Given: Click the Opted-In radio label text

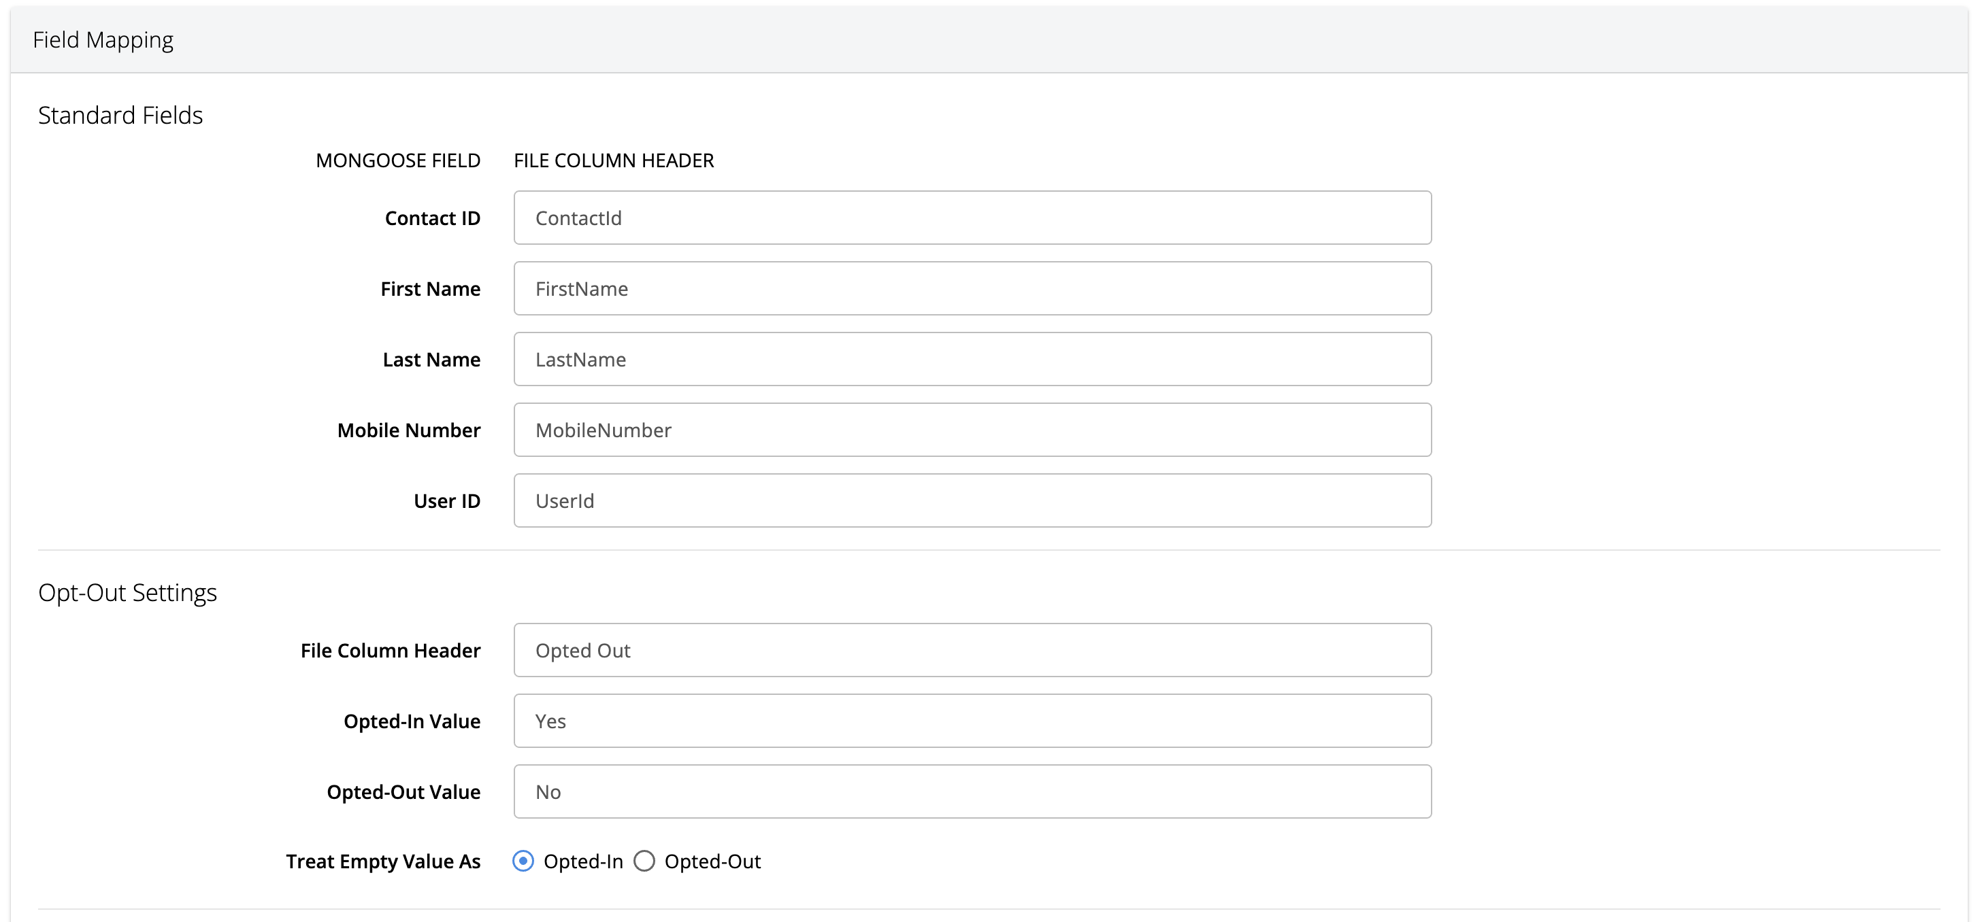Looking at the screenshot, I should pos(582,861).
